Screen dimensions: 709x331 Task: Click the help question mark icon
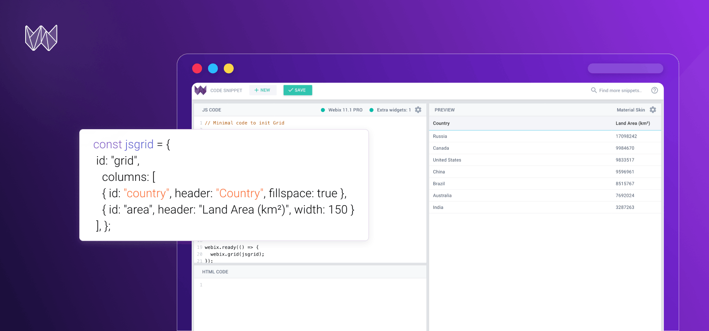(x=654, y=90)
